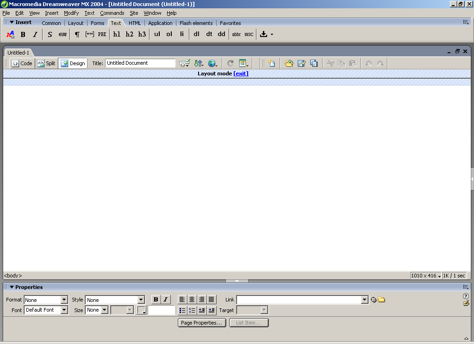Toggle Bold in Properties panel
This screenshot has height=344, width=474.
pyautogui.click(x=156, y=300)
